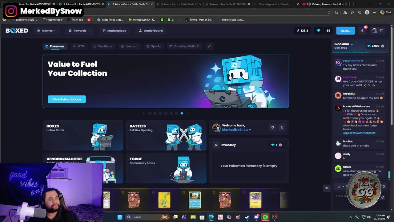394x222 pixels.
Task: Select the Lorcana category tab
Action: tap(129, 46)
